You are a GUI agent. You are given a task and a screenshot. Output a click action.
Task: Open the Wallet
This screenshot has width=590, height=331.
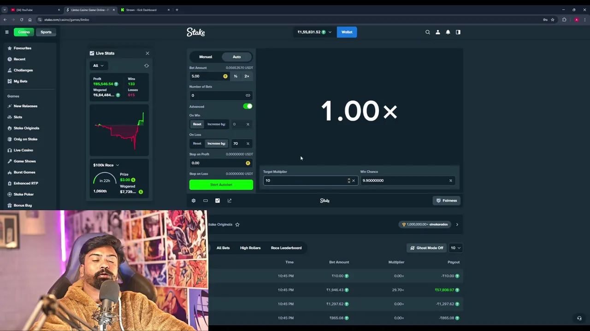[347, 32]
